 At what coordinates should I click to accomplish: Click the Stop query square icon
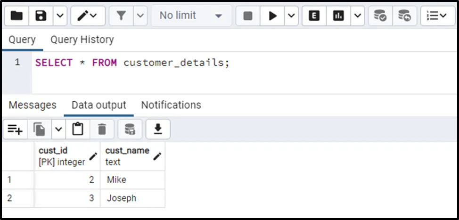click(248, 16)
